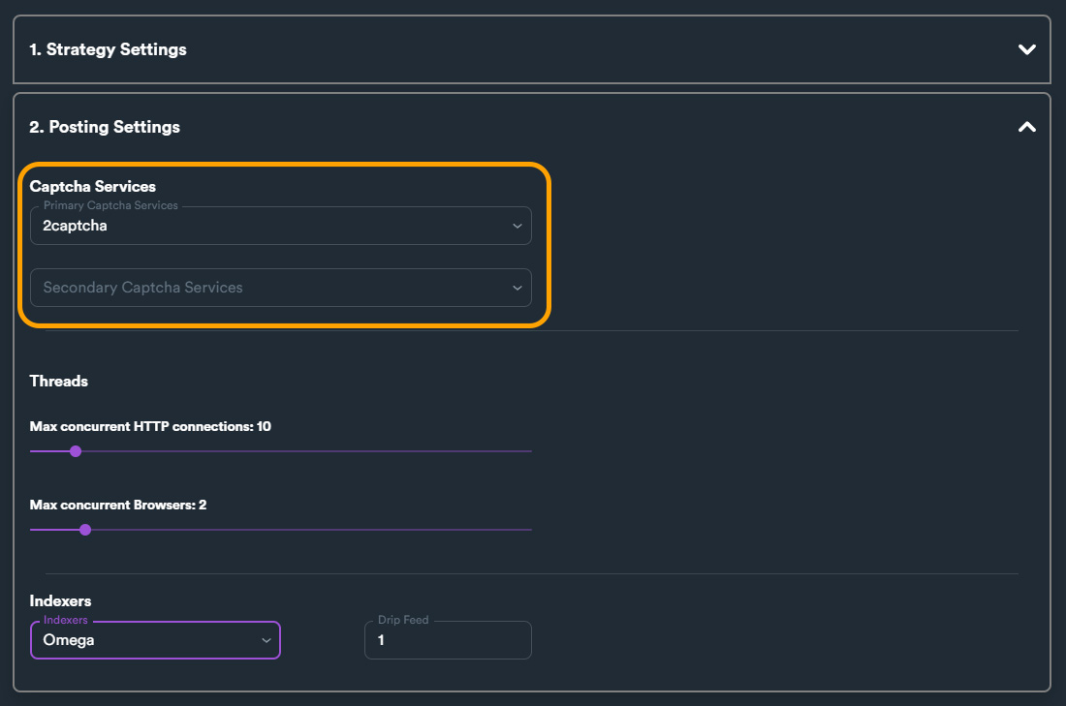This screenshot has height=706, width=1066.
Task: Collapse Posting Settings with the up chevron
Action: tap(1027, 127)
